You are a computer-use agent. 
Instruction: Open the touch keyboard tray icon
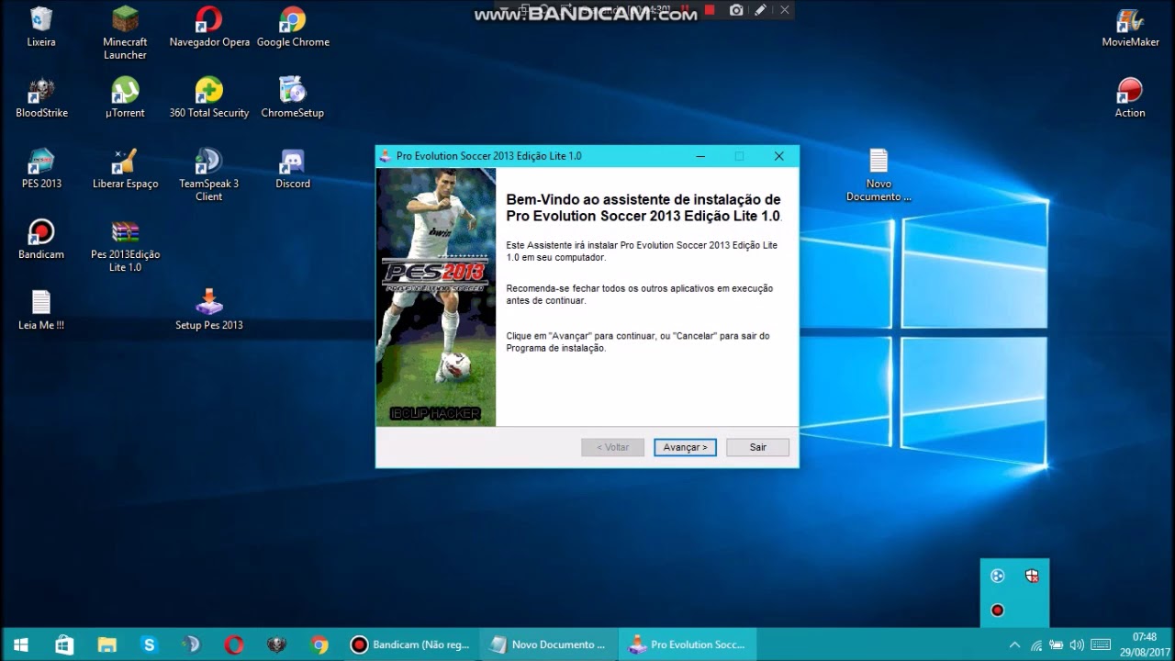(x=1101, y=644)
